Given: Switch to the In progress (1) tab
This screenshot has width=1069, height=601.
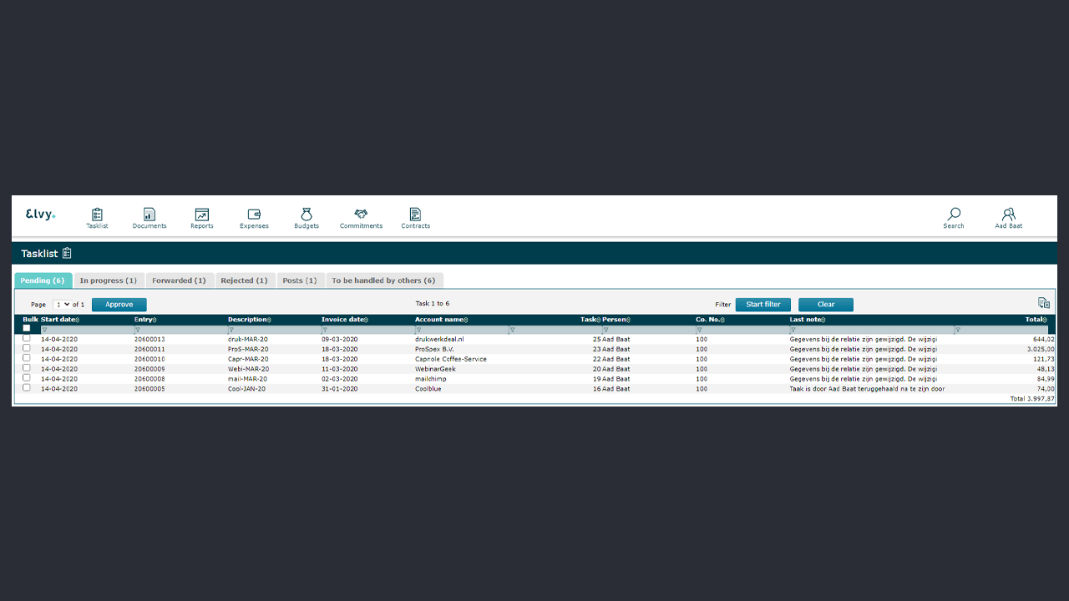Looking at the screenshot, I should coord(109,280).
